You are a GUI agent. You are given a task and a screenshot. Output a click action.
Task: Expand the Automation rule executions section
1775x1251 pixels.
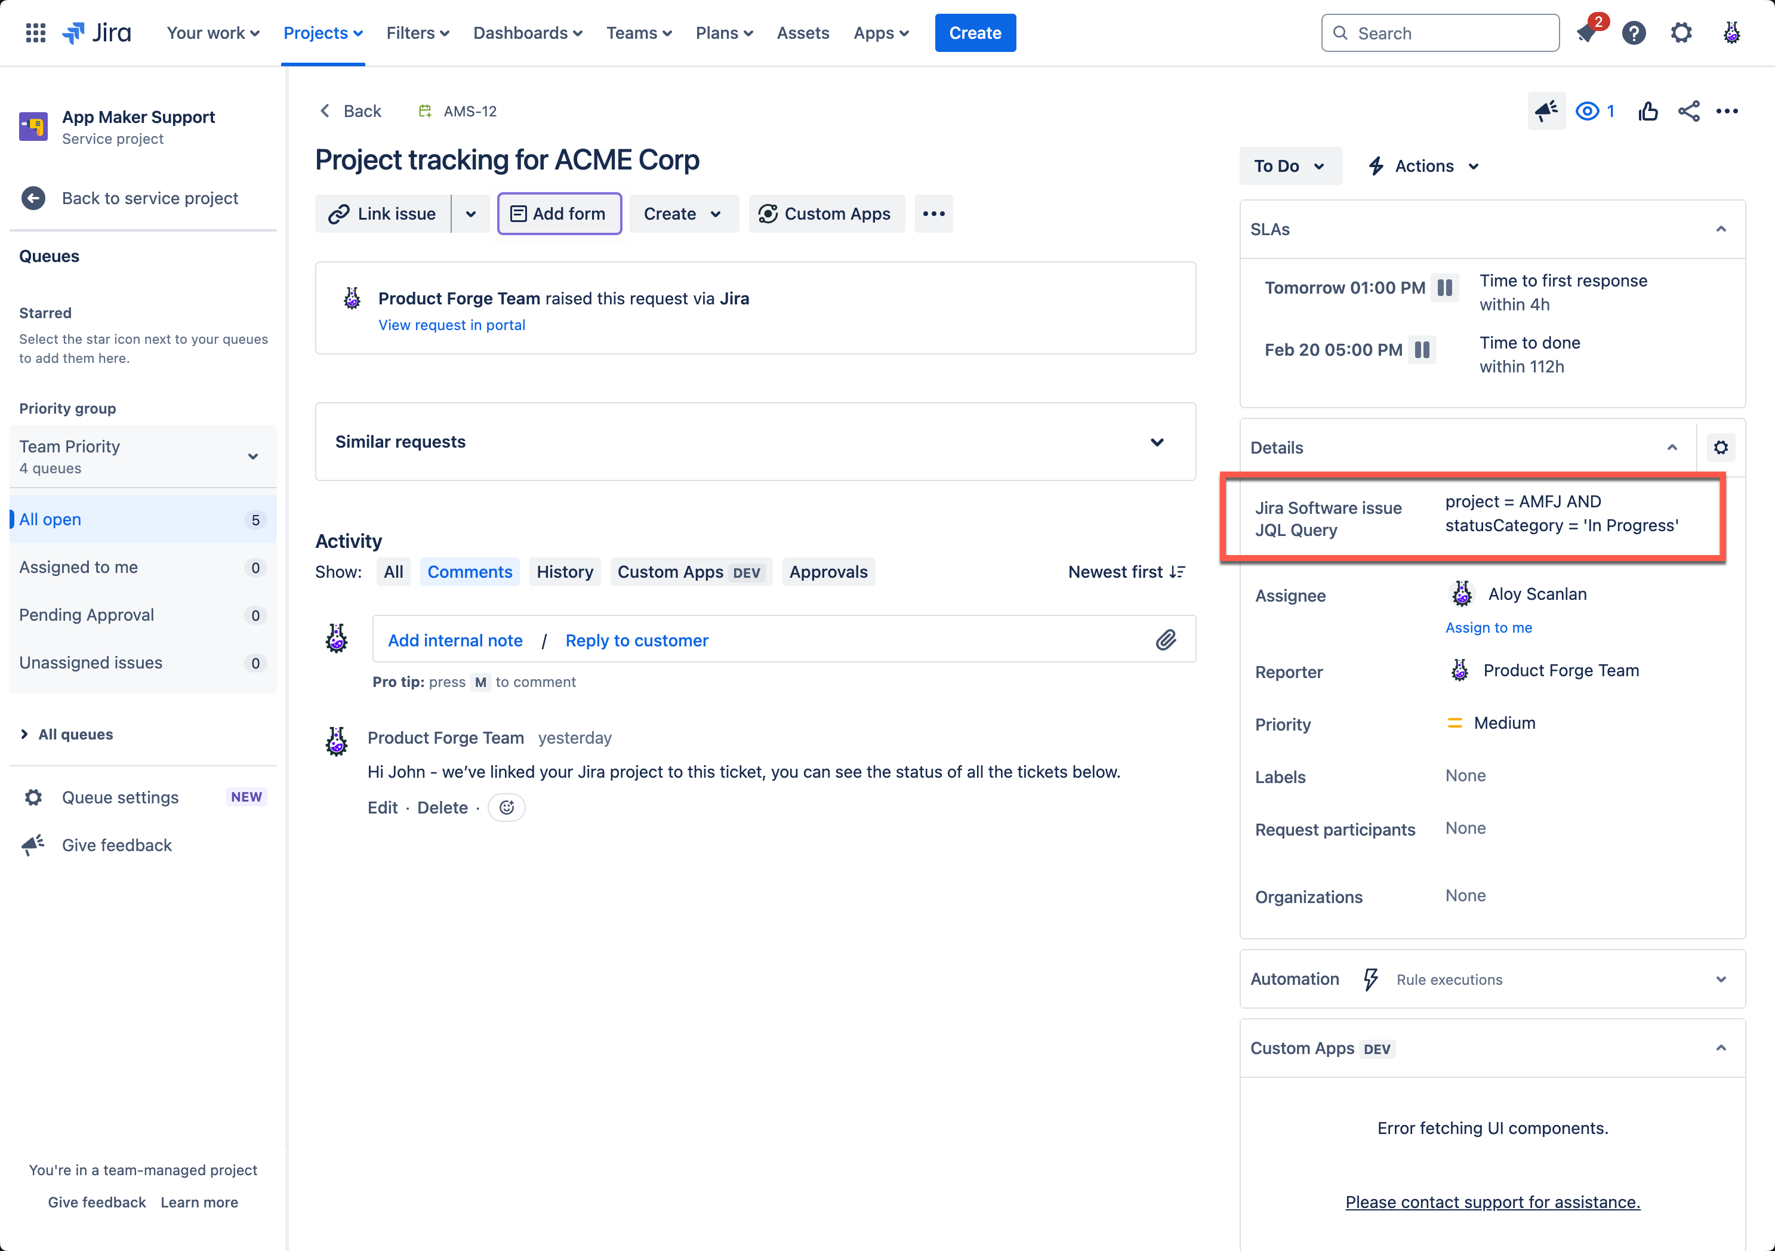[1721, 979]
